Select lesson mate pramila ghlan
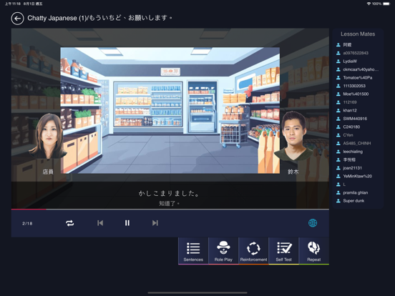This screenshot has height=296, width=395. pyautogui.click(x=355, y=192)
